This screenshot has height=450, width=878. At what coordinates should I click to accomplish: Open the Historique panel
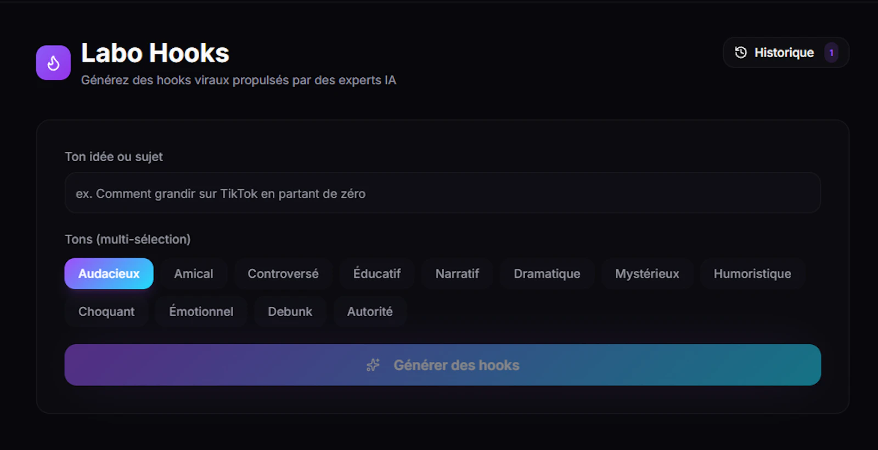[786, 53]
